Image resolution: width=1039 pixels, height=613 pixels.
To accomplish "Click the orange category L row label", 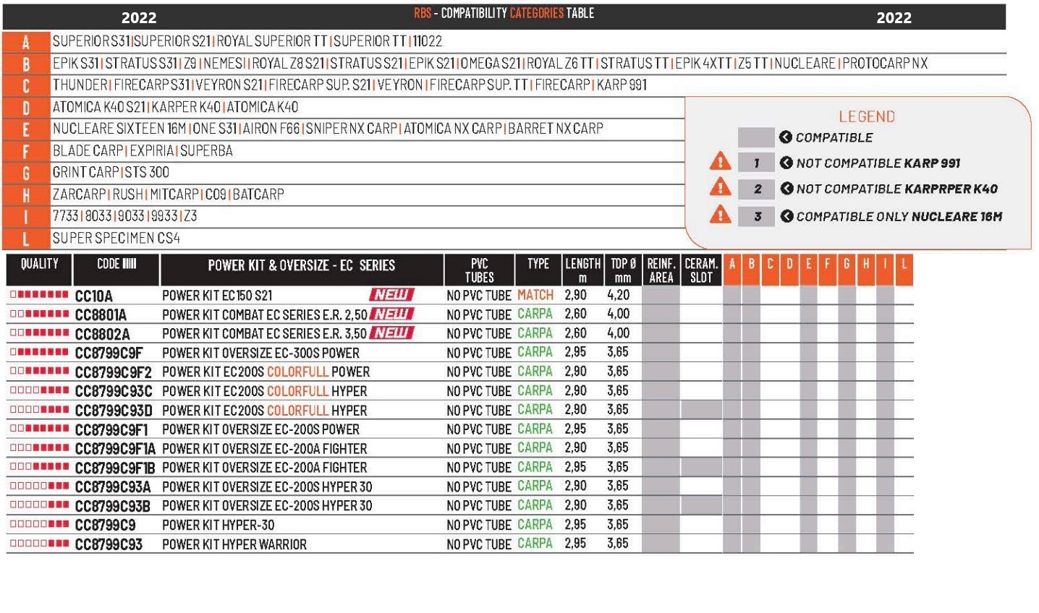I will [x=26, y=239].
